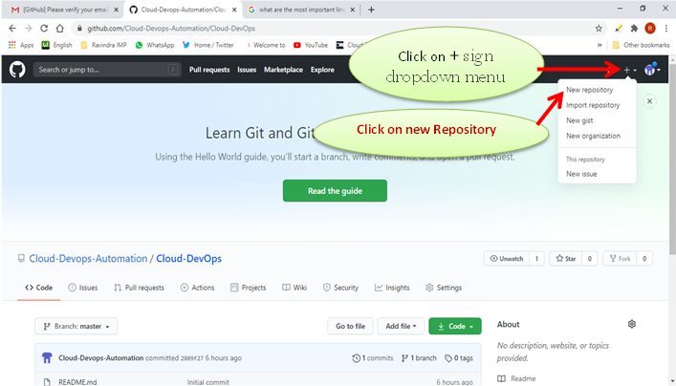Viewport: 676px width, 386px height.
Task: Open About section settings gear
Action: coord(632,324)
